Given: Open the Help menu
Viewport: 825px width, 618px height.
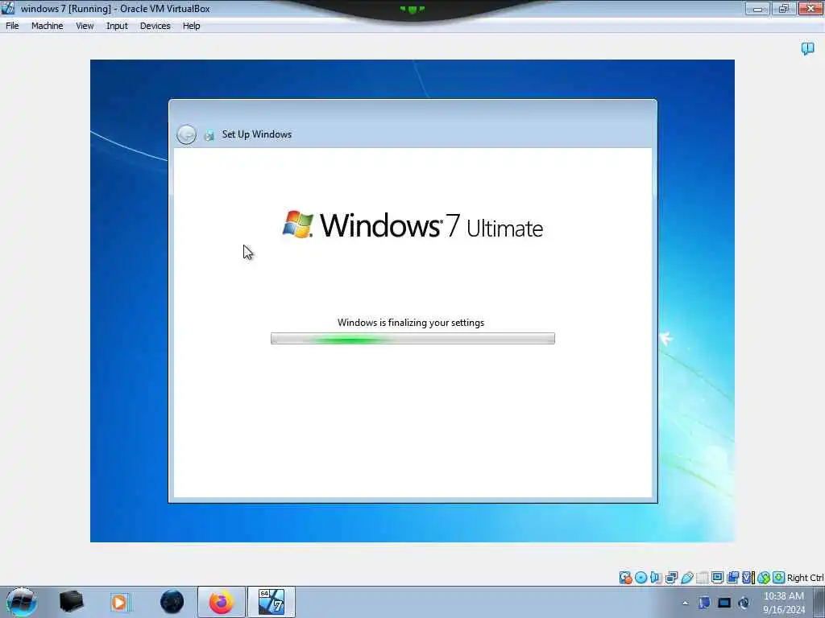Looking at the screenshot, I should point(191,26).
